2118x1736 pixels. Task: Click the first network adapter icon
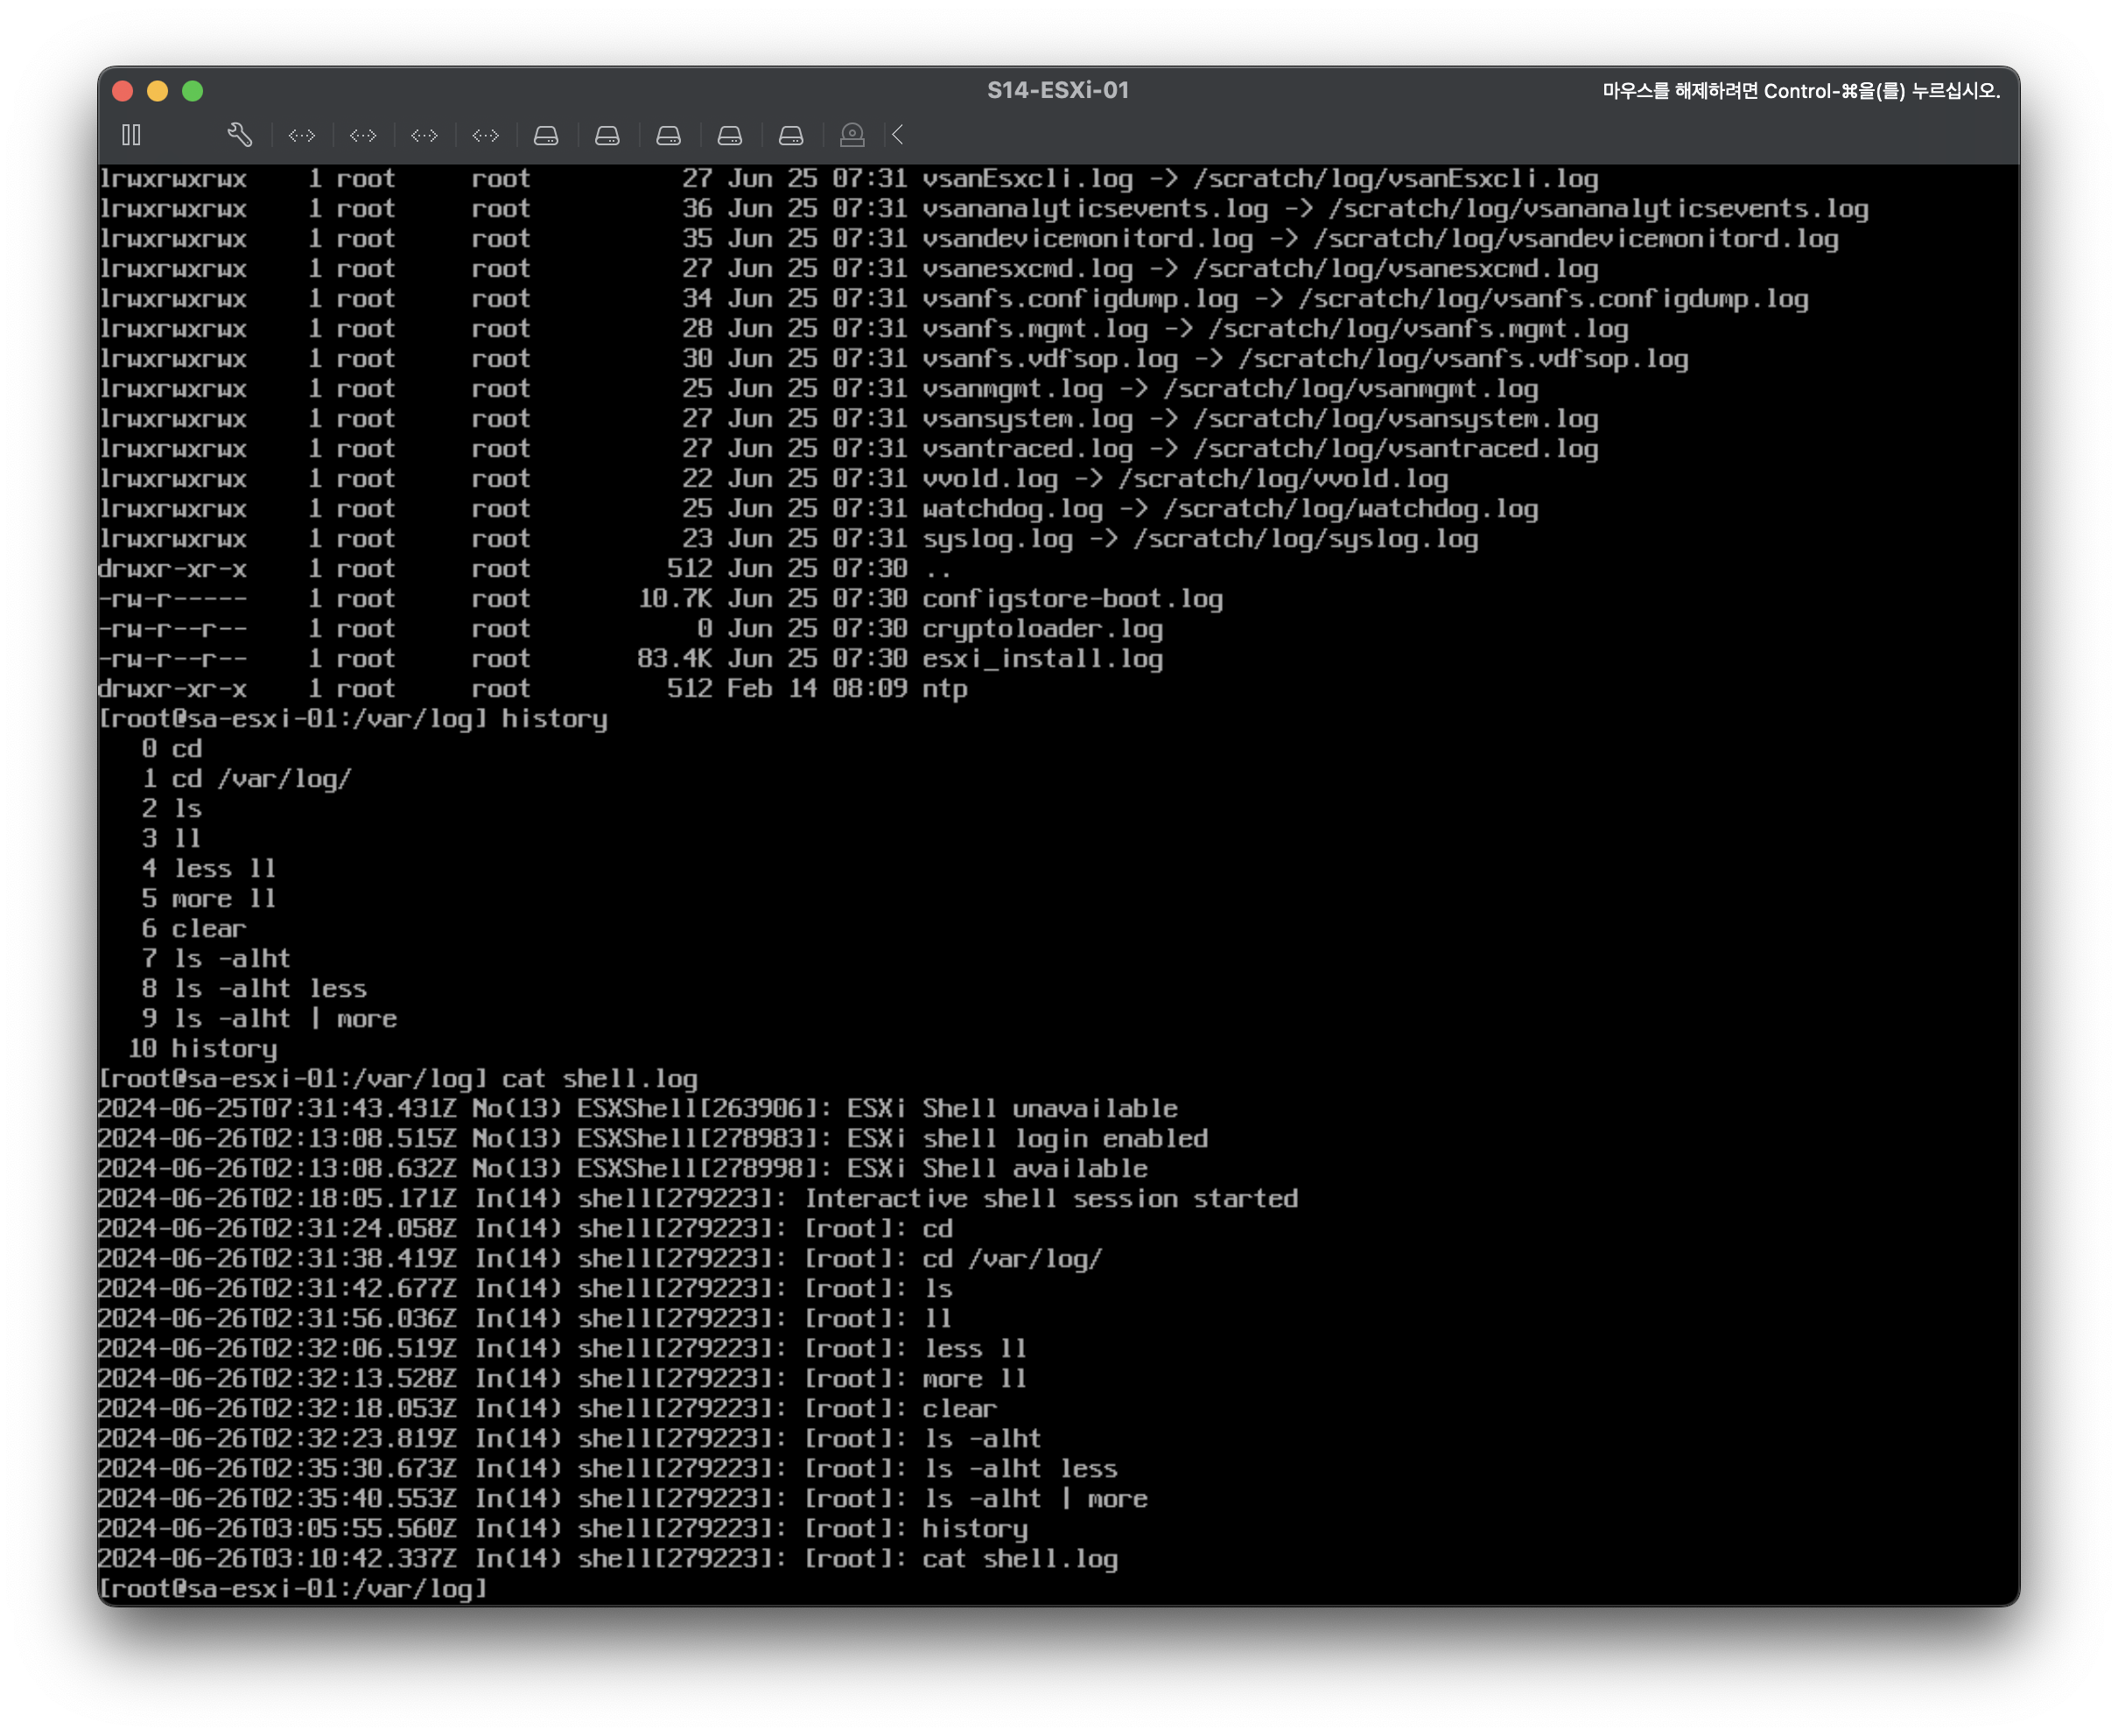(302, 135)
